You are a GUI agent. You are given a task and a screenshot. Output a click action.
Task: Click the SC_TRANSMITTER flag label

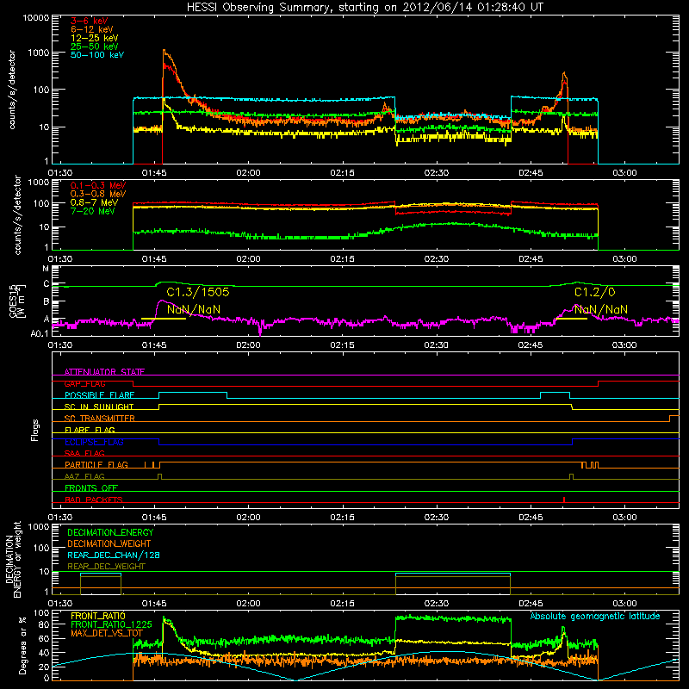pyautogui.click(x=99, y=419)
